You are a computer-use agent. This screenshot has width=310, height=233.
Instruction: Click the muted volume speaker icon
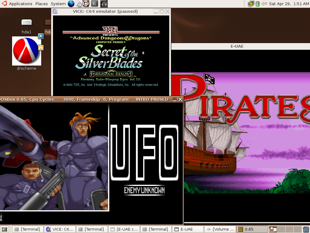pos(264,4)
